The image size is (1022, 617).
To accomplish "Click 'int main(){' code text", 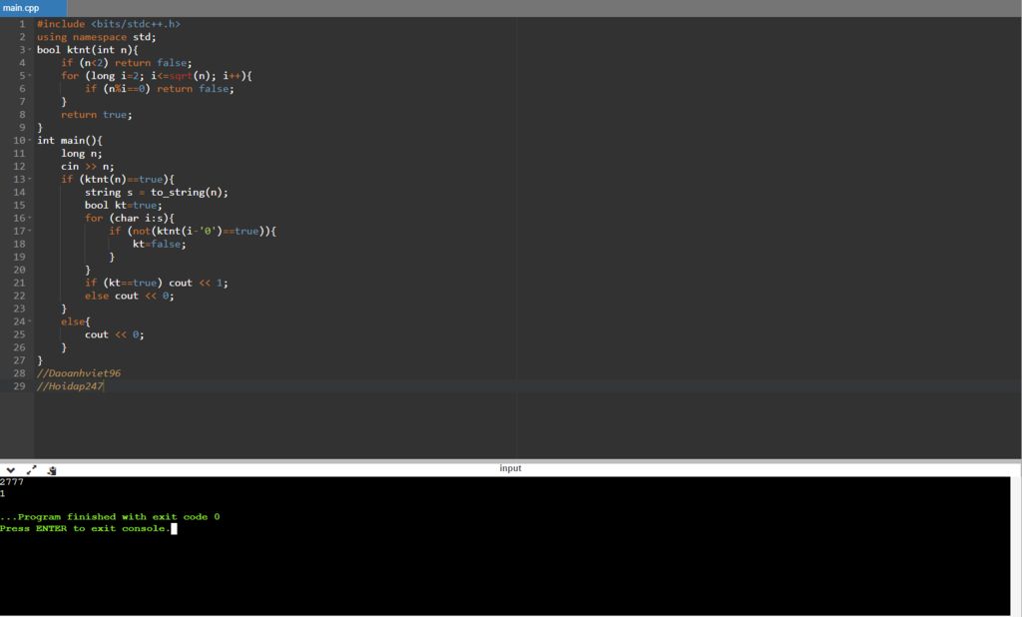I will click(x=70, y=140).
